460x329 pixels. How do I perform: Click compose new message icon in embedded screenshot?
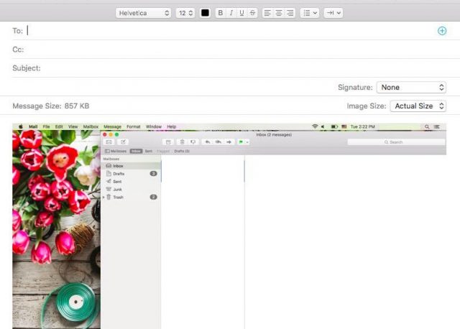123,142
